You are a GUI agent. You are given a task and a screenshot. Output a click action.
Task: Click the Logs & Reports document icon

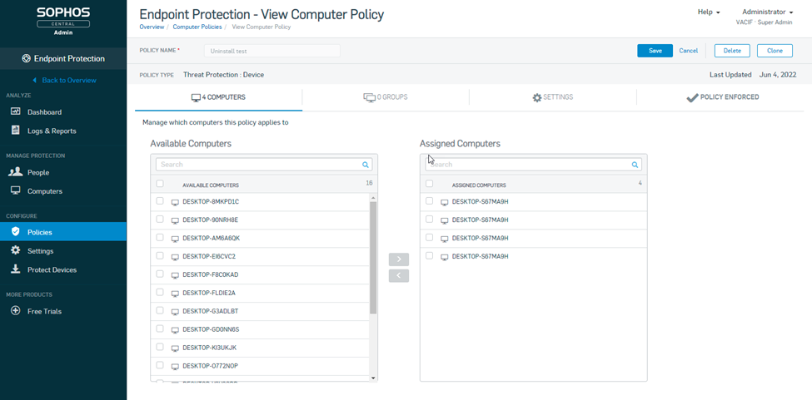(x=16, y=131)
